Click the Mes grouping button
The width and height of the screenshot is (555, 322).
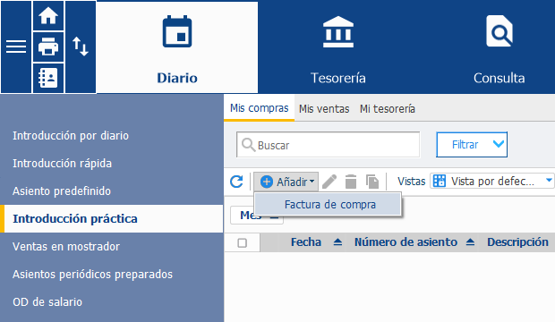(x=257, y=216)
